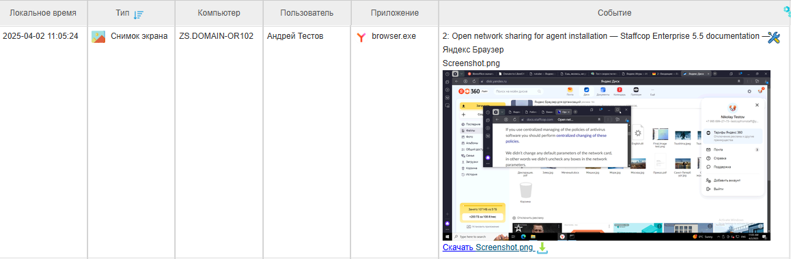Sort by the Пользователь column header
The height and width of the screenshot is (259, 791).
[x=307, y=13]
